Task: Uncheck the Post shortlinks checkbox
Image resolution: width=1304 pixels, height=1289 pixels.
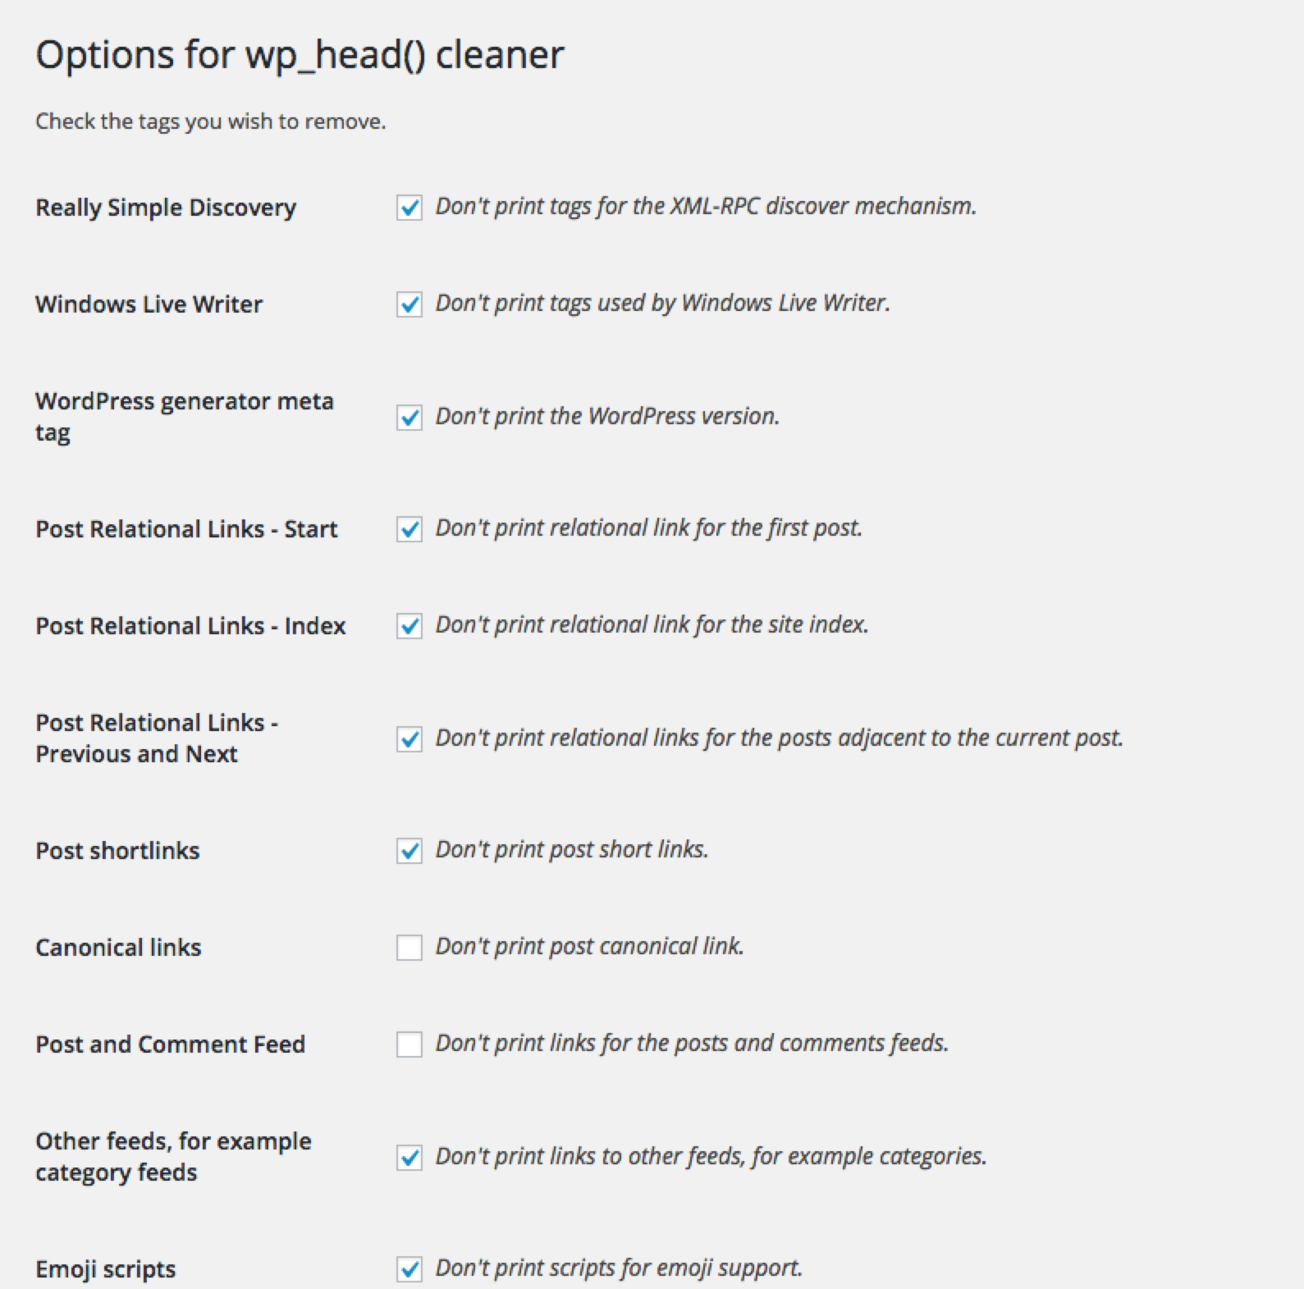Action: coord(410,851)
